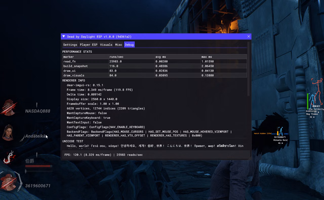
Task: Select the "draw_ui" marker cell
Action: (x=85, y=71)
